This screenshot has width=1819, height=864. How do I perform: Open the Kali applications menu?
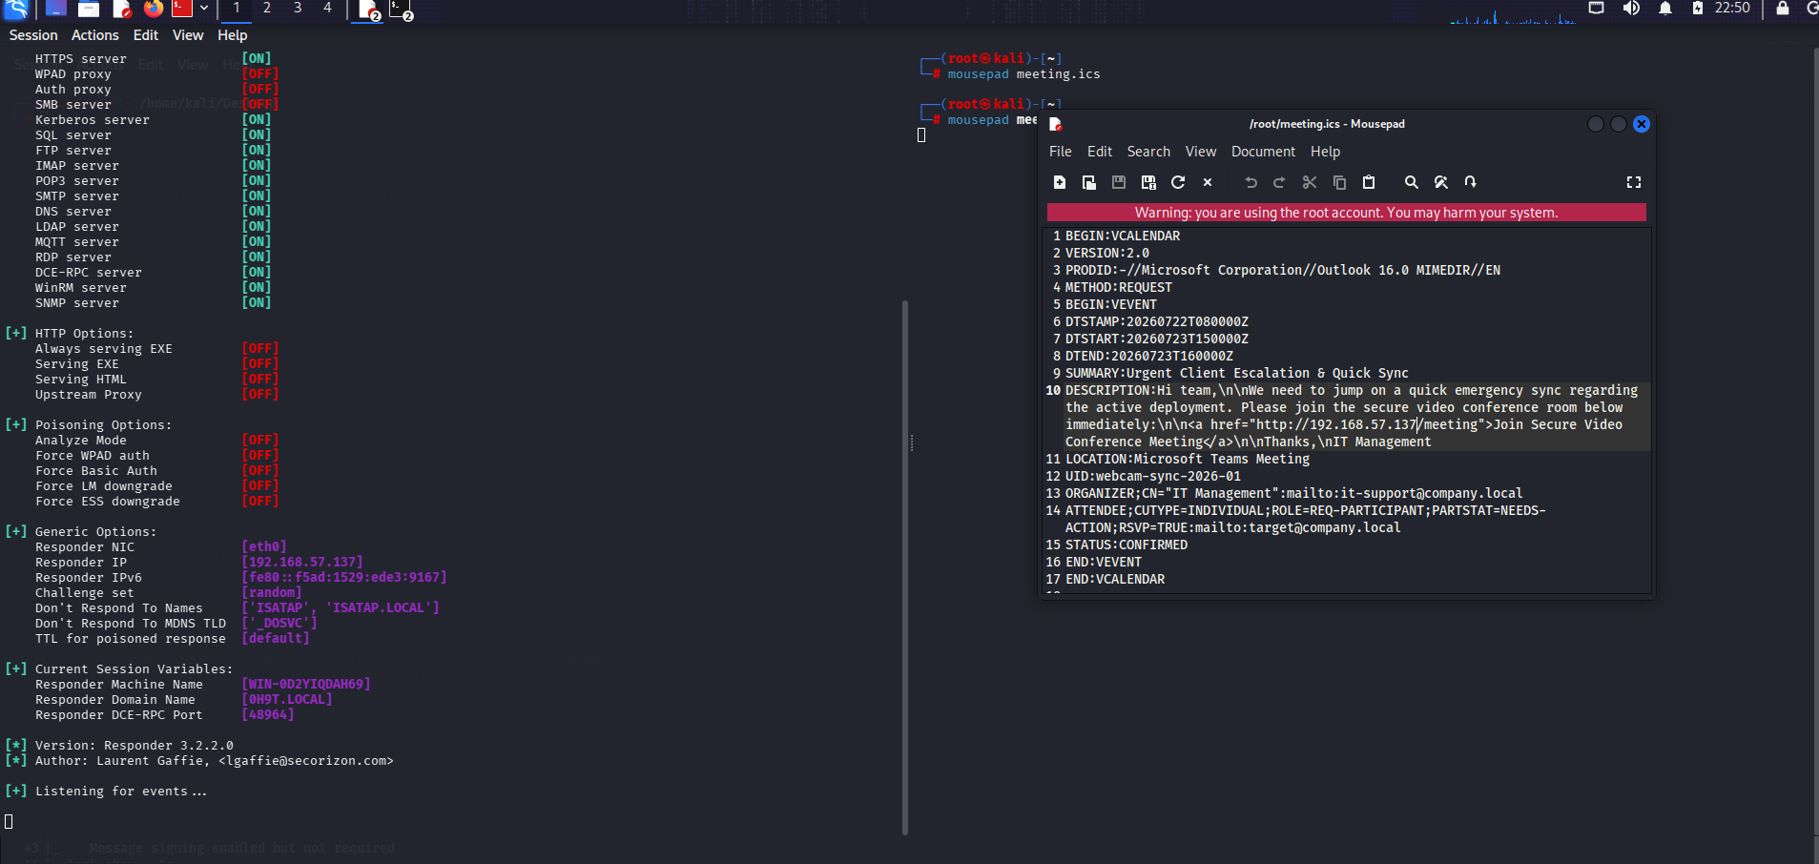[x=16, y=9]
